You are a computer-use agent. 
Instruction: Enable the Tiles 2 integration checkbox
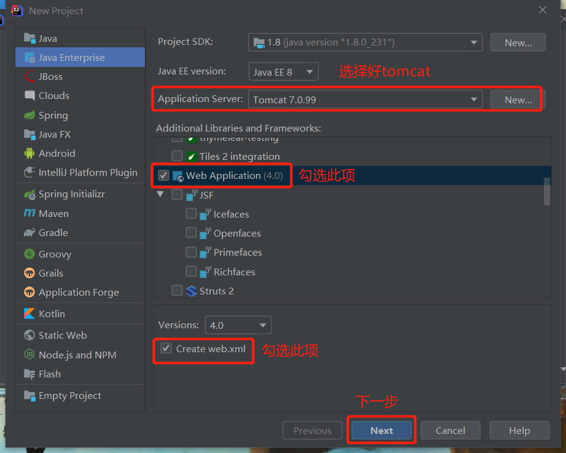(x=177, y=156)
